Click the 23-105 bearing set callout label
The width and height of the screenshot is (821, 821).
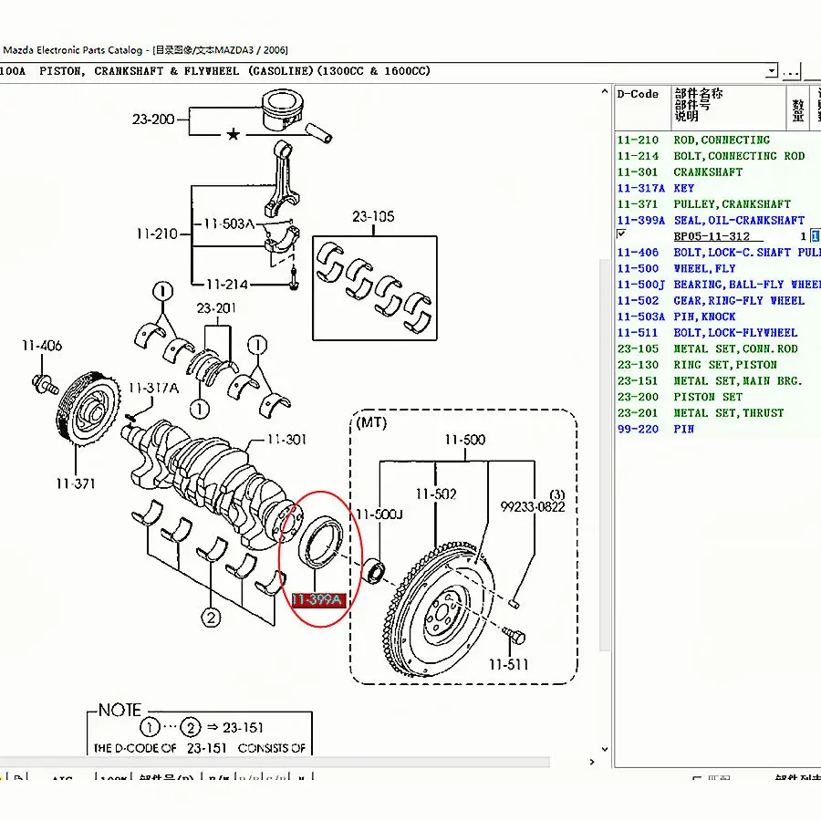pyautogui.click(x=374, y=216)
